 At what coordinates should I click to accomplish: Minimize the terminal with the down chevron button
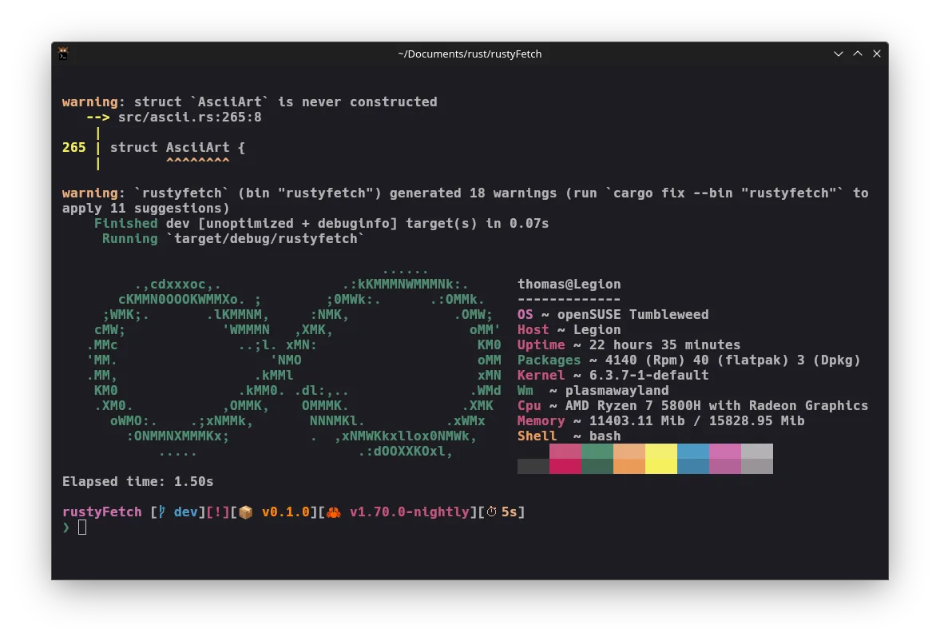(x=838, y=54)
